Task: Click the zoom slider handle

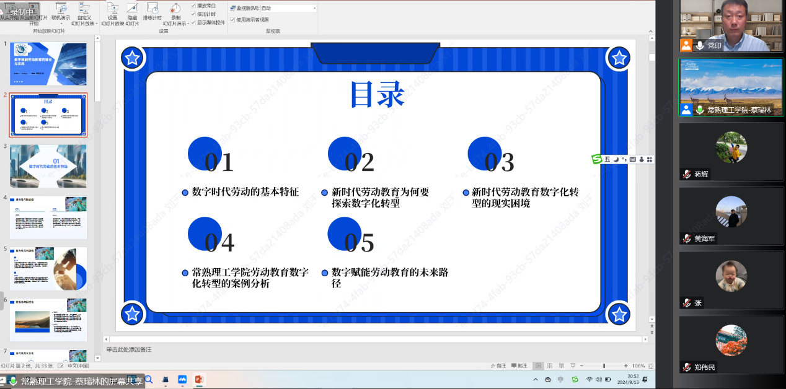Action: pyautogui.click(x=604, y=366)
